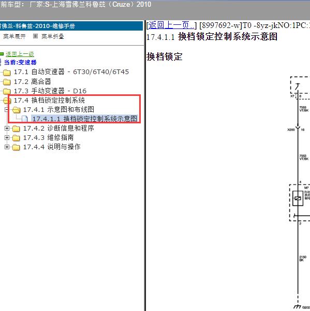Viewport: 310px width, 311px height.
Task: Click the page icon of 17.4.1.1
Action: click(x=24, y=119)
